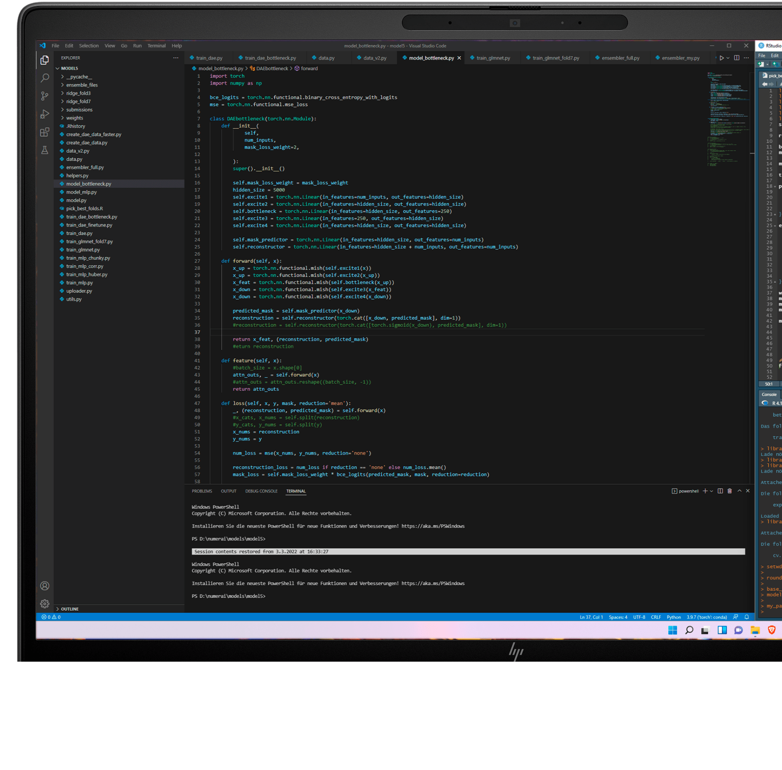Image resolution: width=782 pixels, height=770 pixels.
Task: Toggle maximized terminal panel size with the caret
Action: 739,491
